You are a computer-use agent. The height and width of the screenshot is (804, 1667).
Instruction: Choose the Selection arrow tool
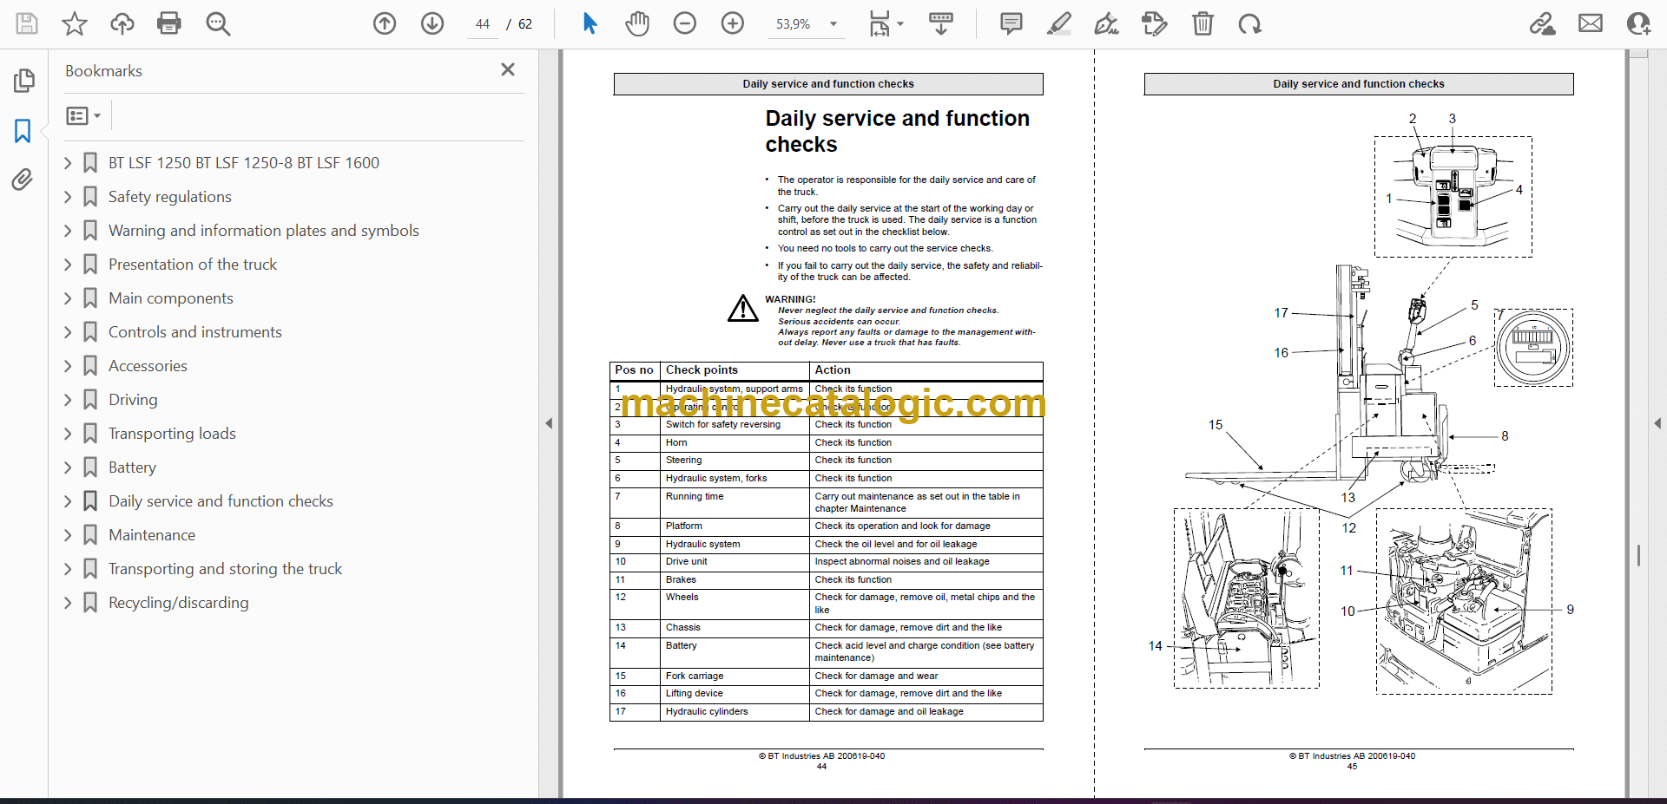tap(590, 23)
